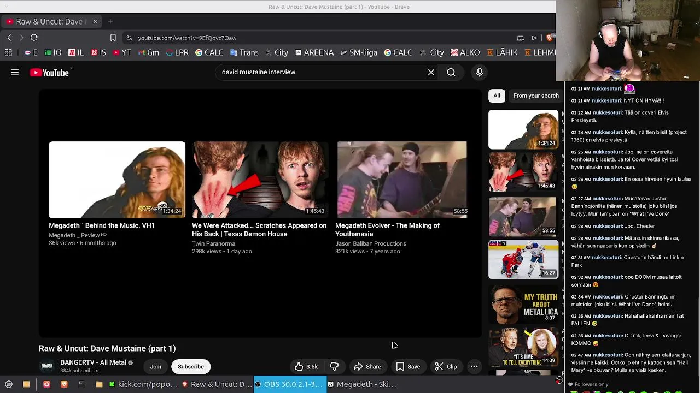
Task: Open the AREENA bookmark
Action: tap(314, 52)
